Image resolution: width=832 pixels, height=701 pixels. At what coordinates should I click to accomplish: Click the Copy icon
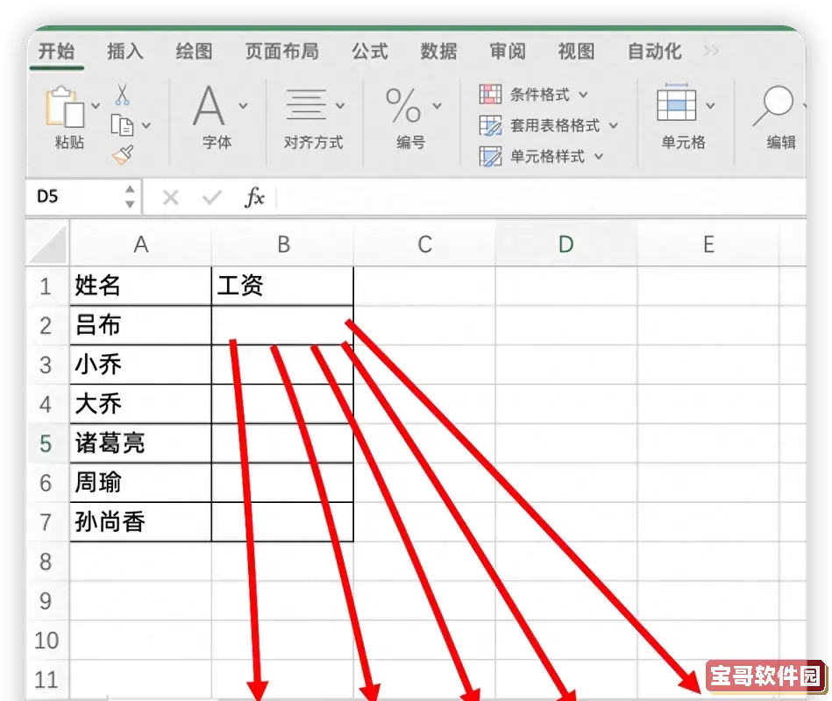point(122,125)
